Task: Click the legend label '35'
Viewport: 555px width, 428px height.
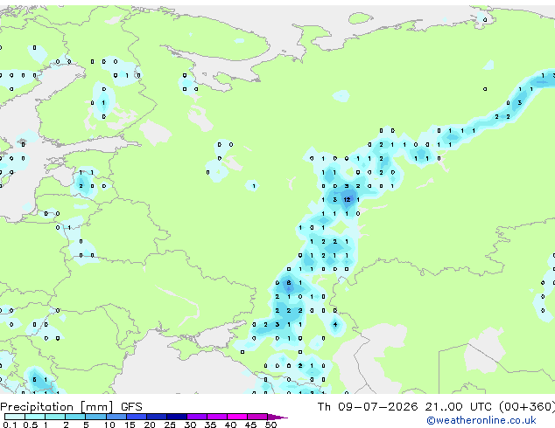Action: pyautogui.click(x=210, y=425)
